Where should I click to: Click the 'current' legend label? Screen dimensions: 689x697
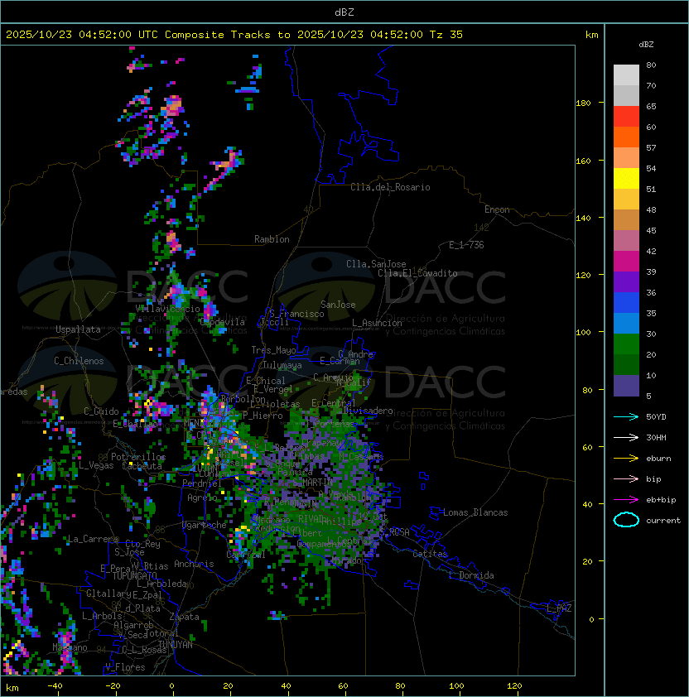point(663,521)
